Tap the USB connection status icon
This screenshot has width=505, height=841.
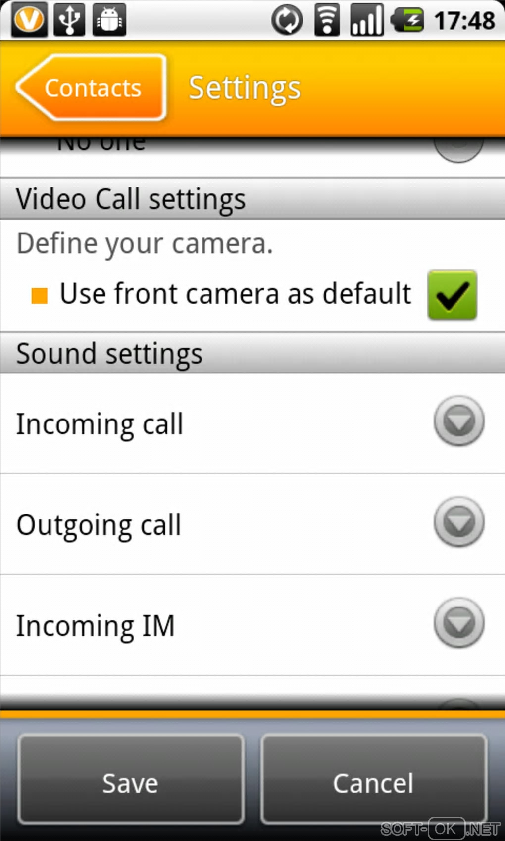tap(69, 20)
